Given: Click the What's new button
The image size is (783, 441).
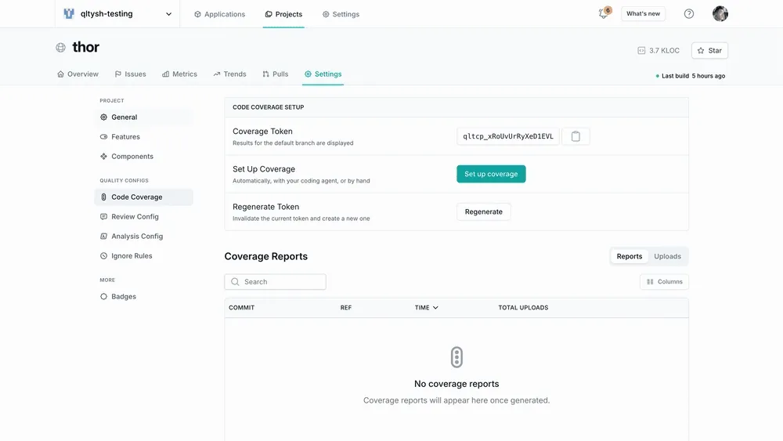Looking at the screenshot, I should coord(643,13).
